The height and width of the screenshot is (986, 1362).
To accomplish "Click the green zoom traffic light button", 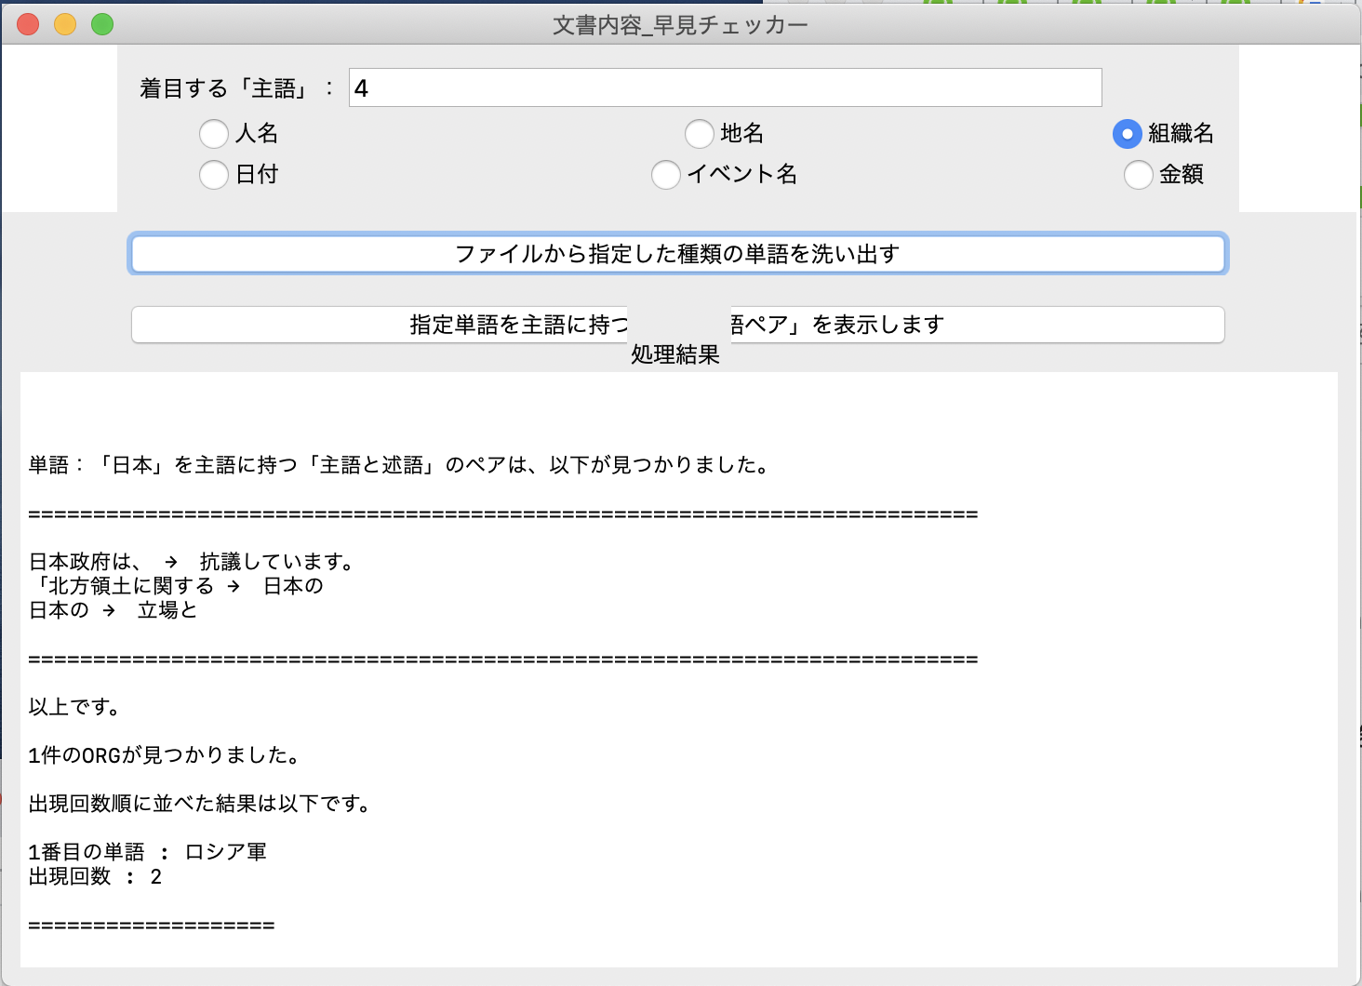I will [x=101, y=24].
